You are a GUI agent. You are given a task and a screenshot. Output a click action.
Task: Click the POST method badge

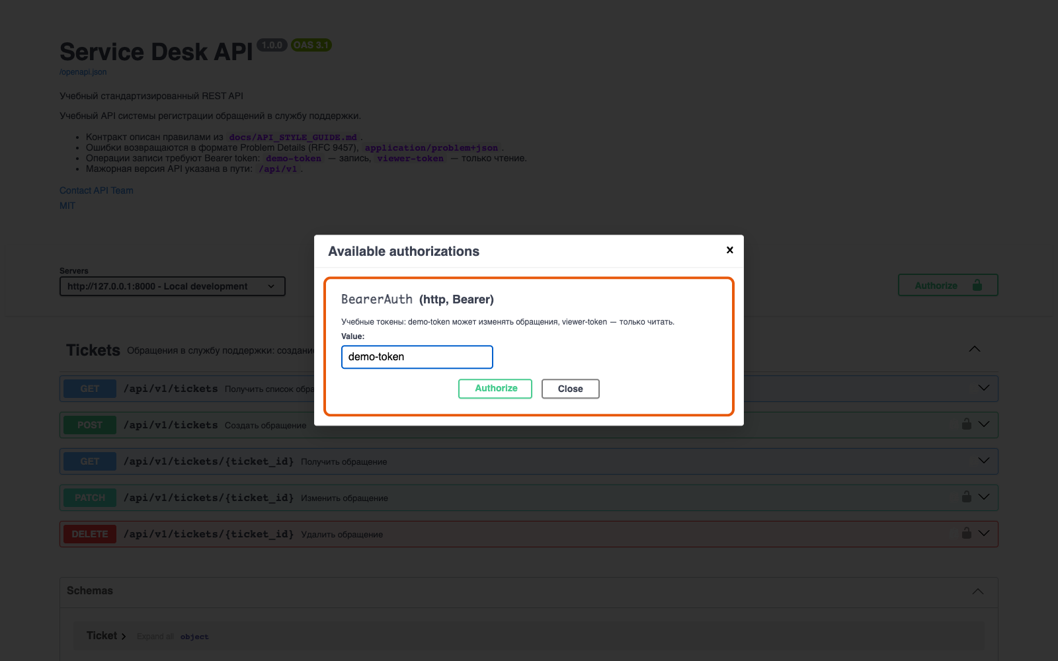[90, 425]
